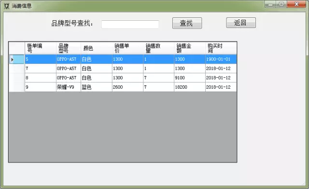Click the 查找 search button
This screenshot has width=309, height=189.
click(187, 23)
